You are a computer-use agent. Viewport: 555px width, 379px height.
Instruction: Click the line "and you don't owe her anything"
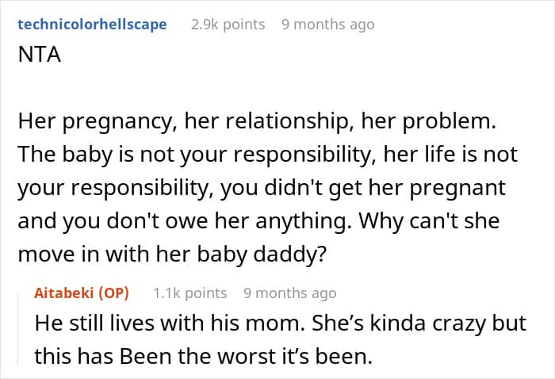coord(258,221)
